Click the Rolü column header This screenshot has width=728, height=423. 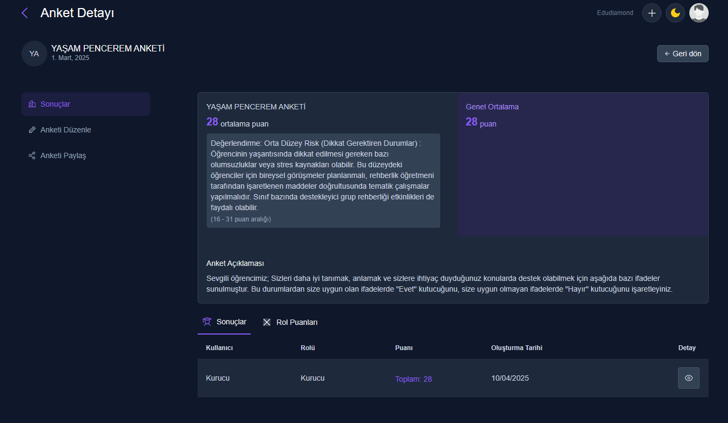[308, 348]
